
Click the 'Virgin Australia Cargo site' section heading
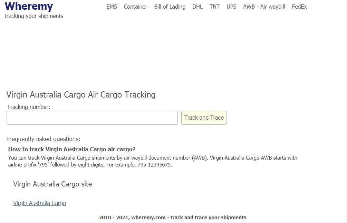coord(52,184)
